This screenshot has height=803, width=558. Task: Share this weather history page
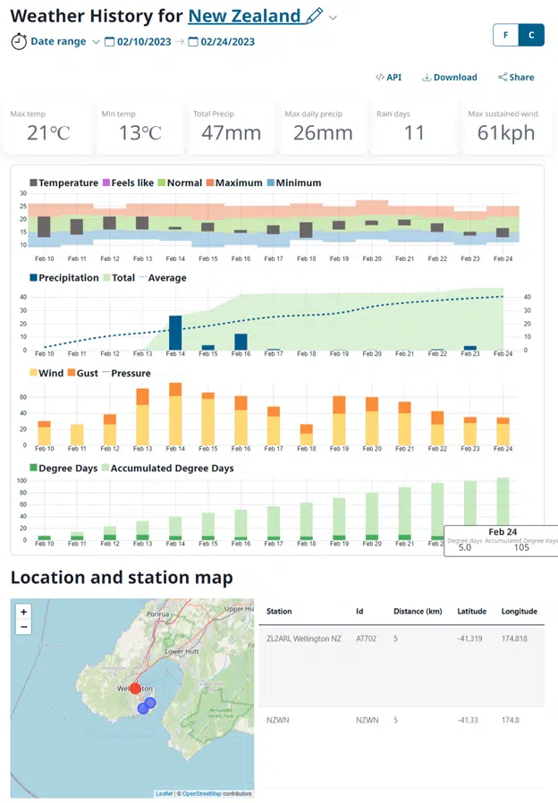pyautogui.click(x=516, y=77)
